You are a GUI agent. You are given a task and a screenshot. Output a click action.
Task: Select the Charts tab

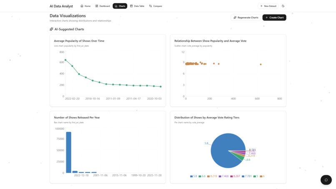pyautogui.click(x=120, y=6)
